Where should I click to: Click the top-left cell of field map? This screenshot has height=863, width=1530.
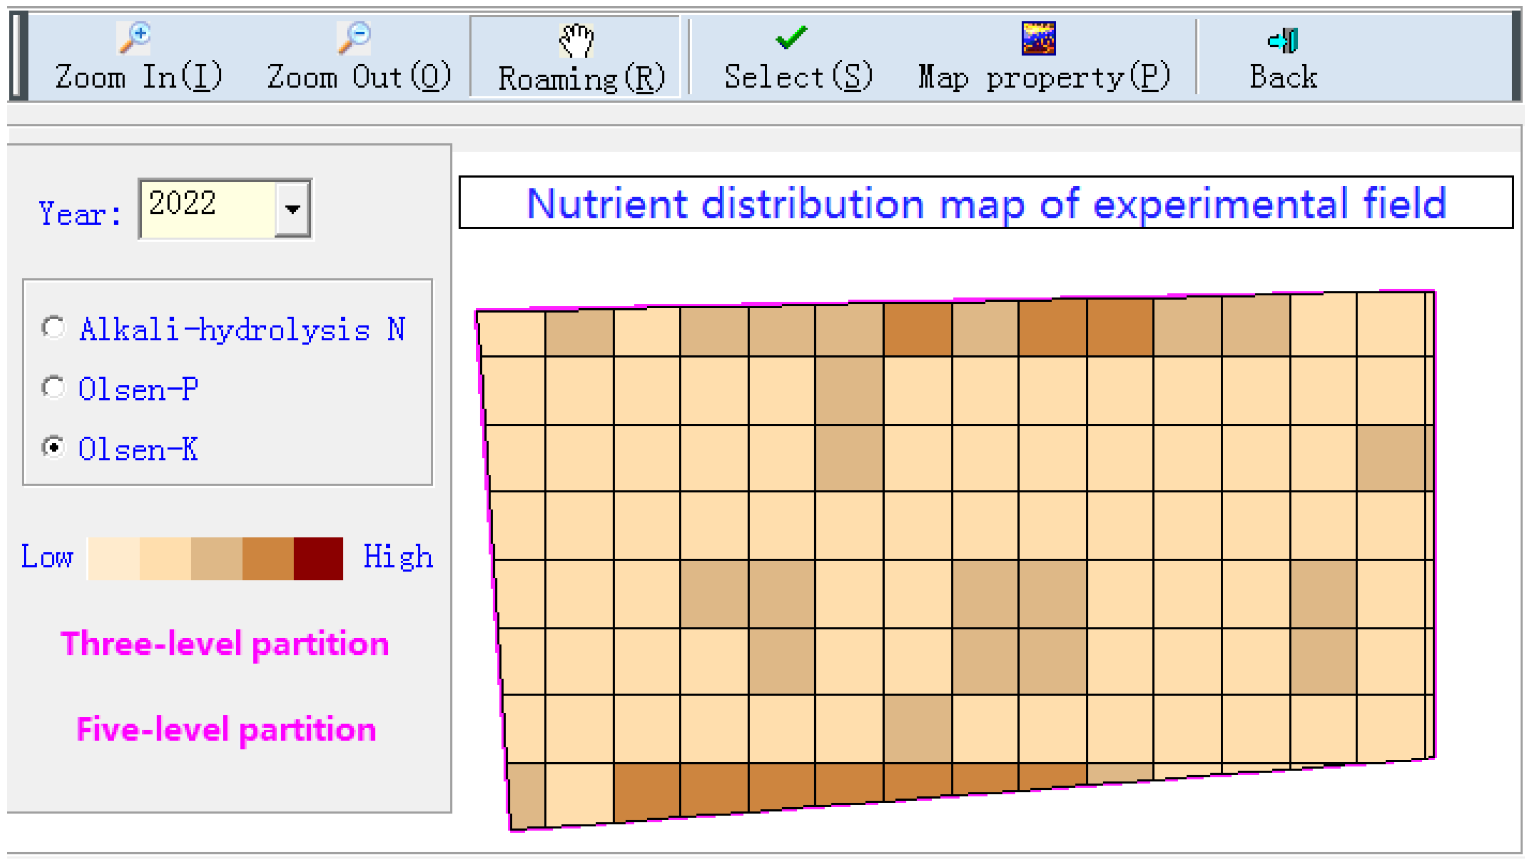[x=512, y=334]
